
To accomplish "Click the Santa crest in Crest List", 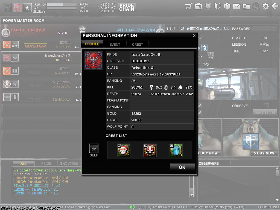I will [x=124, y=150].
